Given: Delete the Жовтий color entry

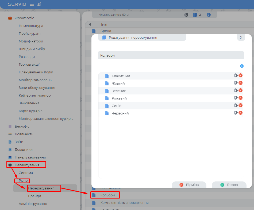Looking at the screenshot, I should (x=240, y=83).
